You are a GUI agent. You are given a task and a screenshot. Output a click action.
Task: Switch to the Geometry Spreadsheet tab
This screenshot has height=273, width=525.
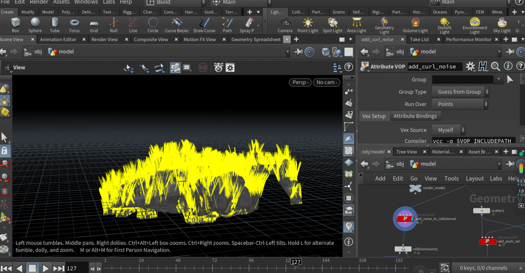click(256, 39)
